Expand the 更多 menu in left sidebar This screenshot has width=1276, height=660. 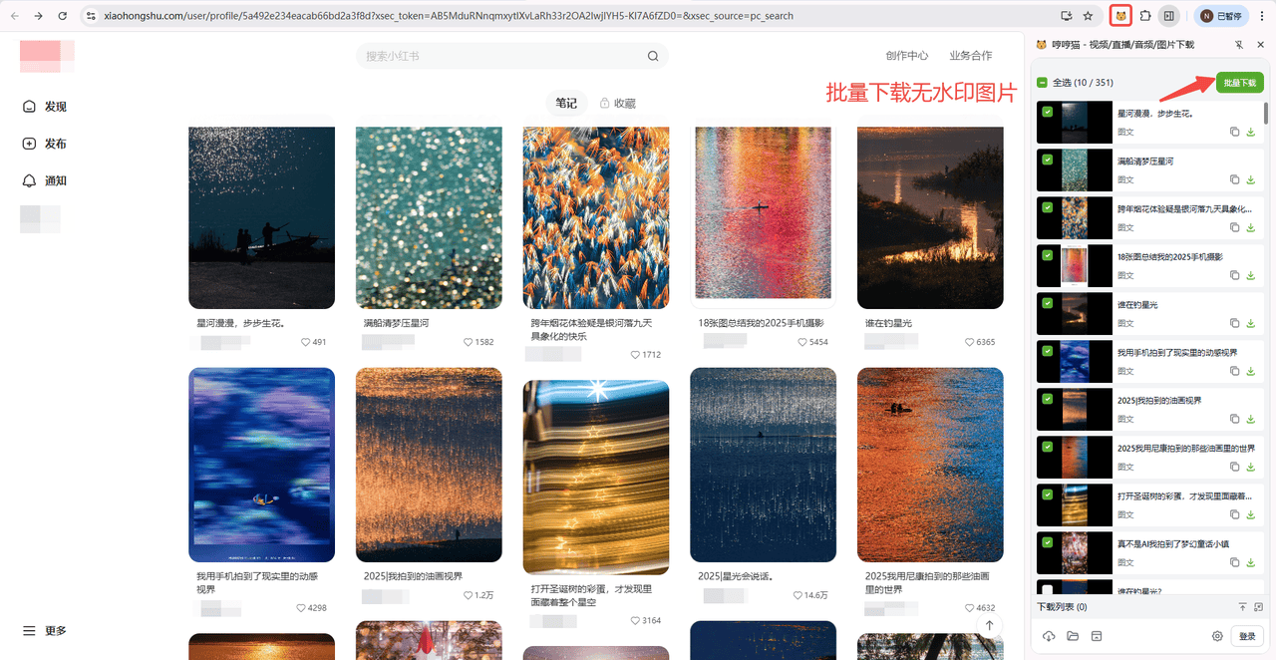(45, 630)
